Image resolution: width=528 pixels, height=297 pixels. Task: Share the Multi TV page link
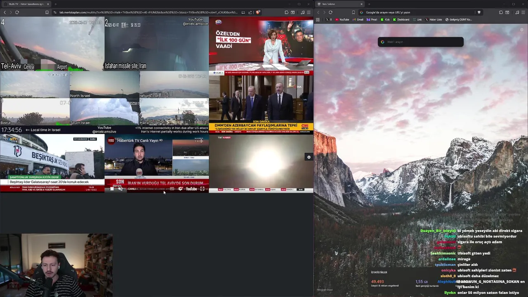click(x=250, y=12)
